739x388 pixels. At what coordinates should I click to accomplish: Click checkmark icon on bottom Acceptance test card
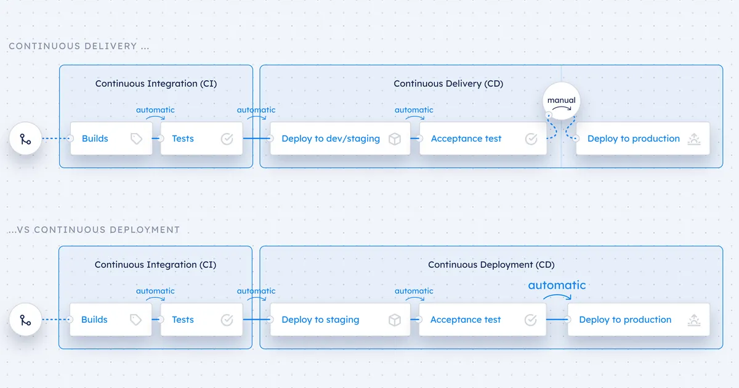[x=530, y=320]
